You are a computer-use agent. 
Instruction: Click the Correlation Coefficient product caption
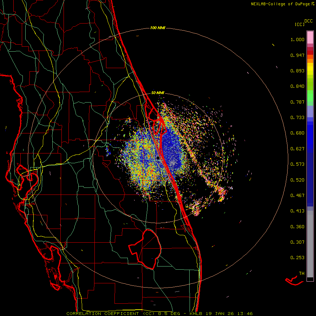click(159, 314)
